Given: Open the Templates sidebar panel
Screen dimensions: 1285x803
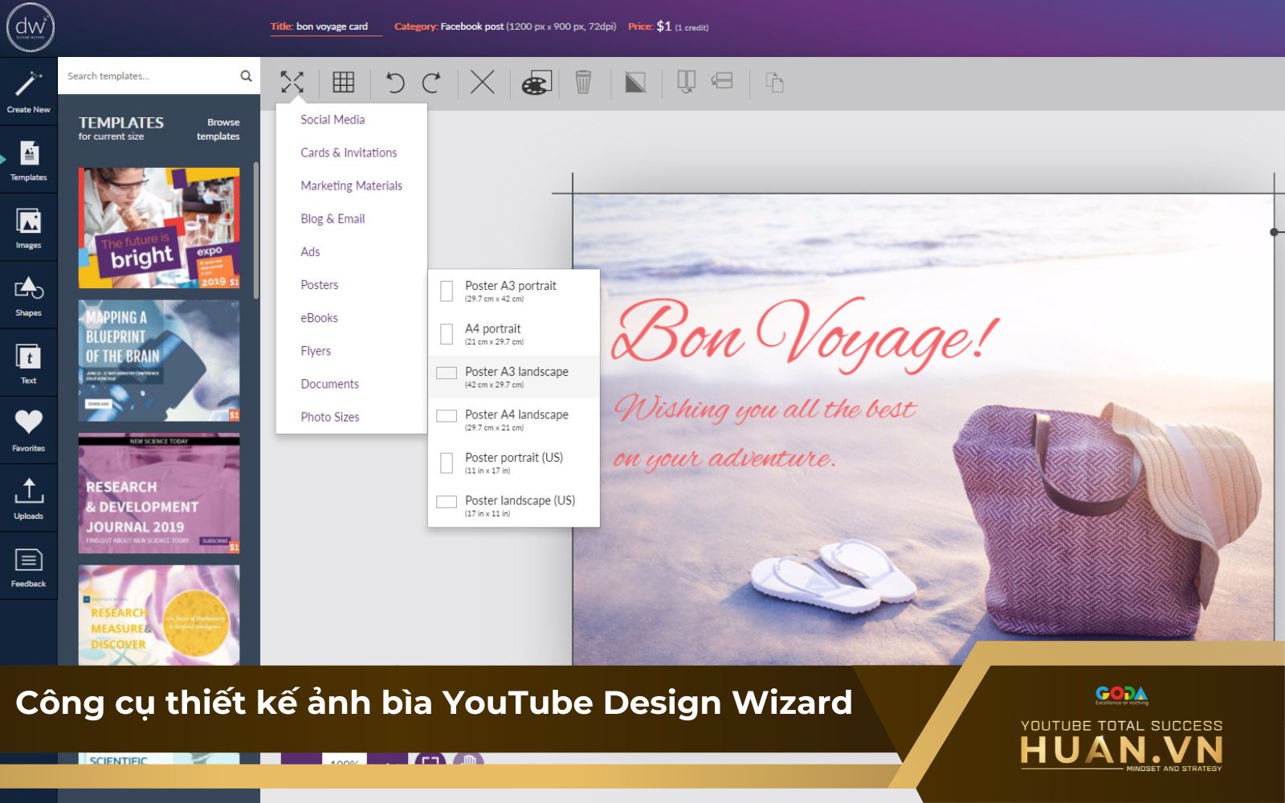Looking at the screenshot, I should point(29,160).
